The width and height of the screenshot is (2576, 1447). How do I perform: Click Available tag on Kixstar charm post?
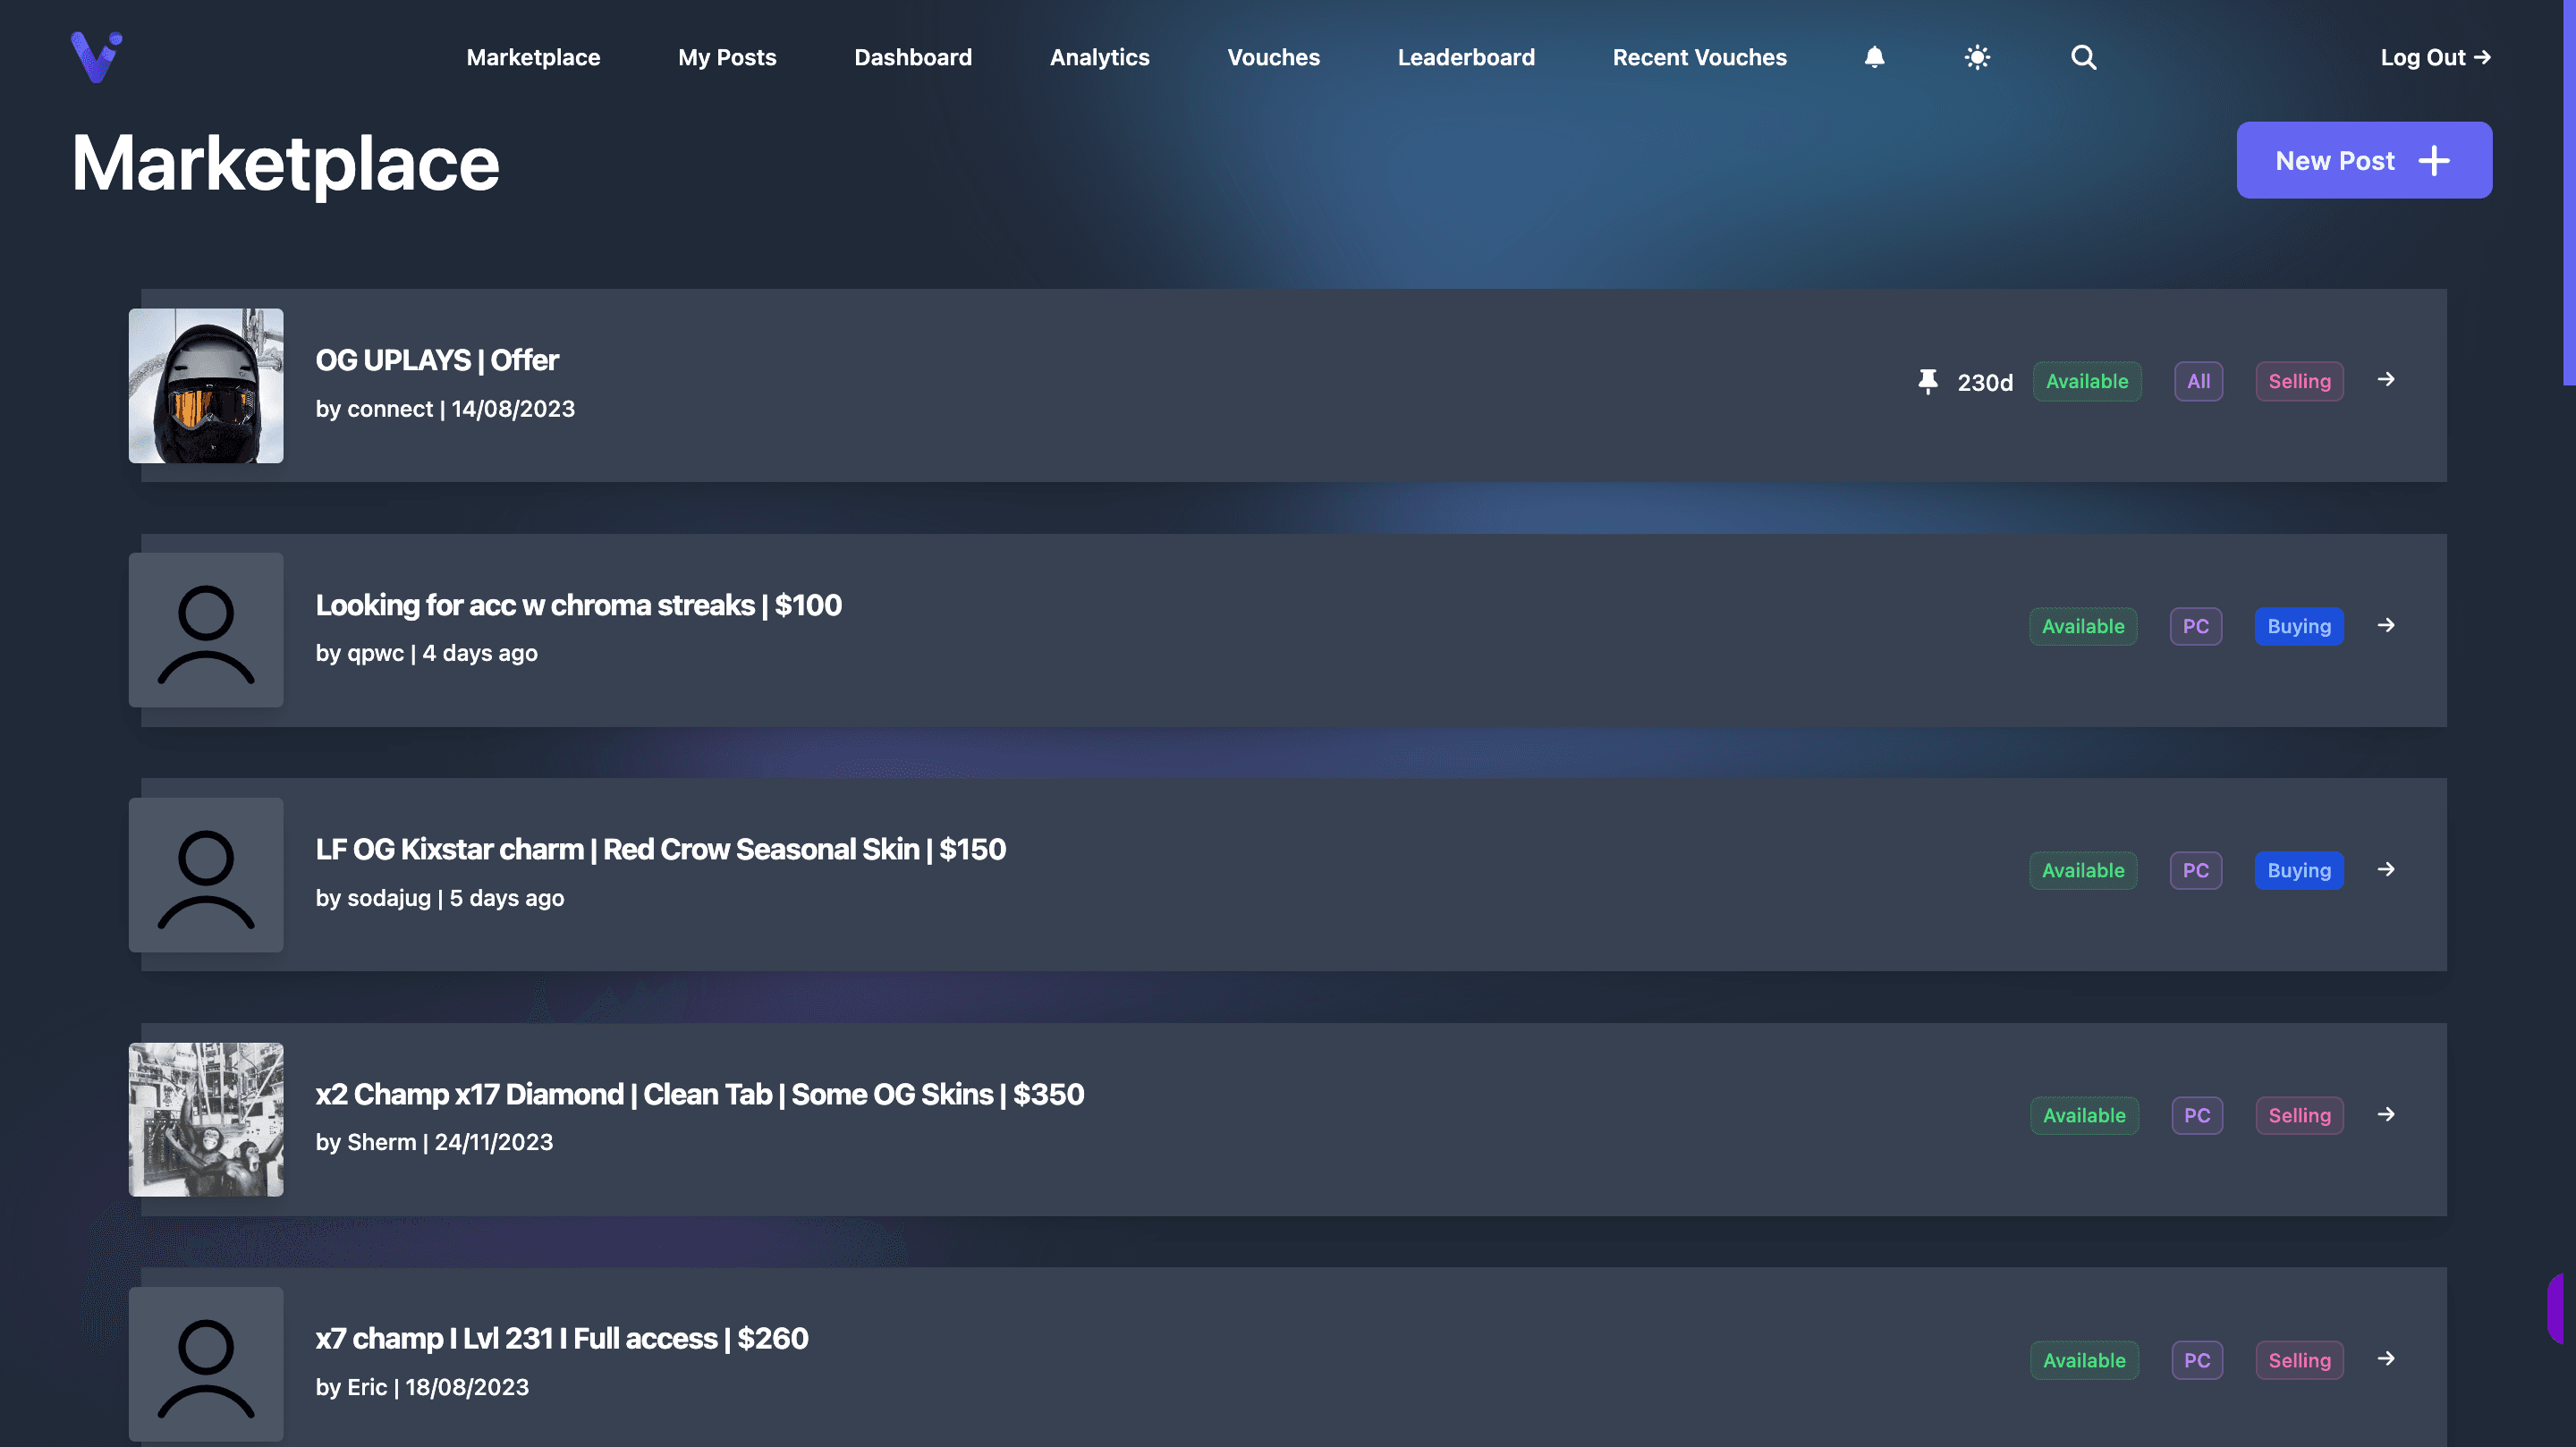point(2083,870)
